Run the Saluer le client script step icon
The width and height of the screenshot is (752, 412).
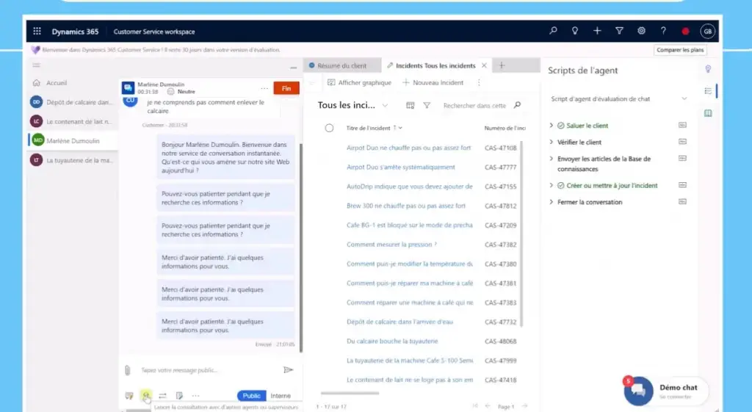[x=682, y=125]
